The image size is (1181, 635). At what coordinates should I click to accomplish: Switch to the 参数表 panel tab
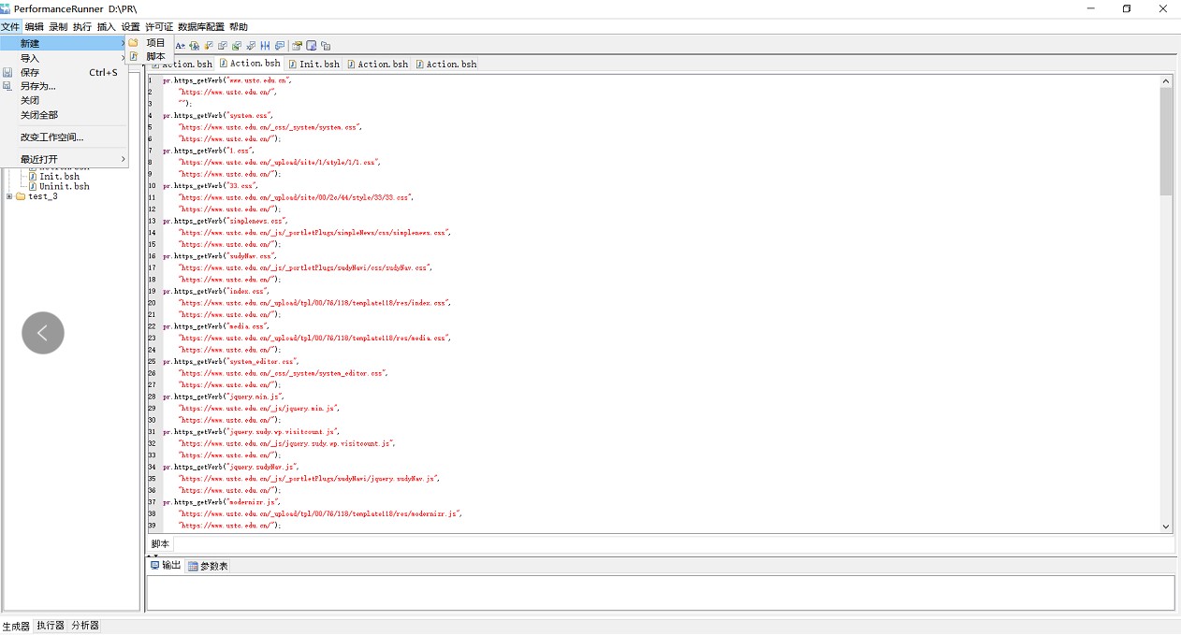tap(208, 566)
